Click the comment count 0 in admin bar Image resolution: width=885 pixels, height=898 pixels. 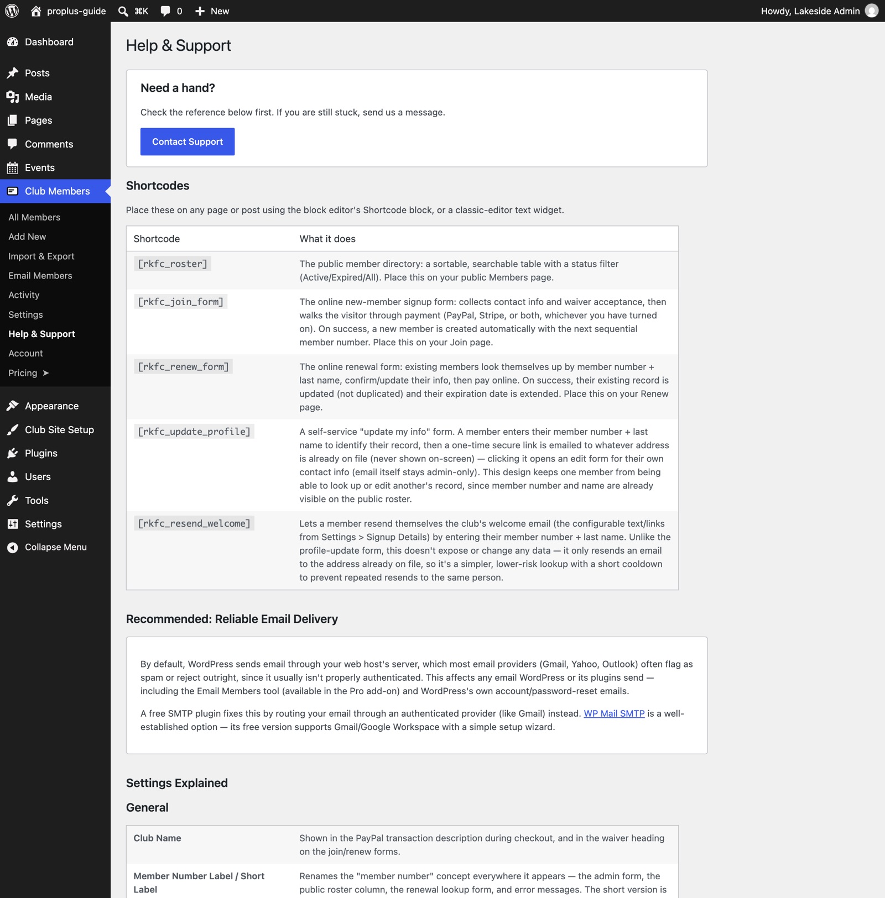click(179, 11)
